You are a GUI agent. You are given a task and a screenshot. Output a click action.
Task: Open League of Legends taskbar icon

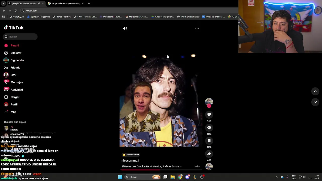click(x=195, y=177)
